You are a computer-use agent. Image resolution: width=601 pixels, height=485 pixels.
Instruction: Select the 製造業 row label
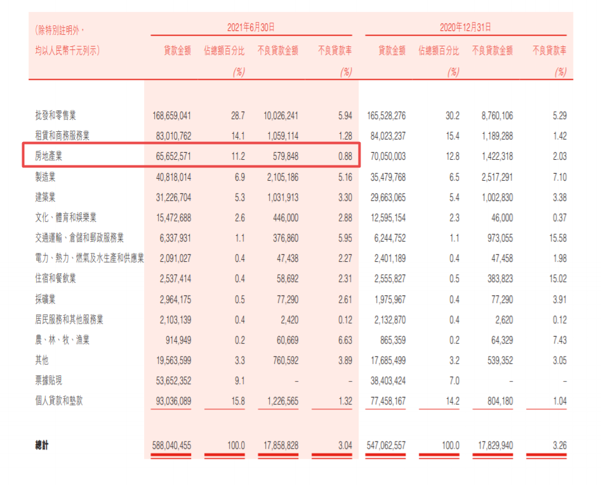(45, 177)
